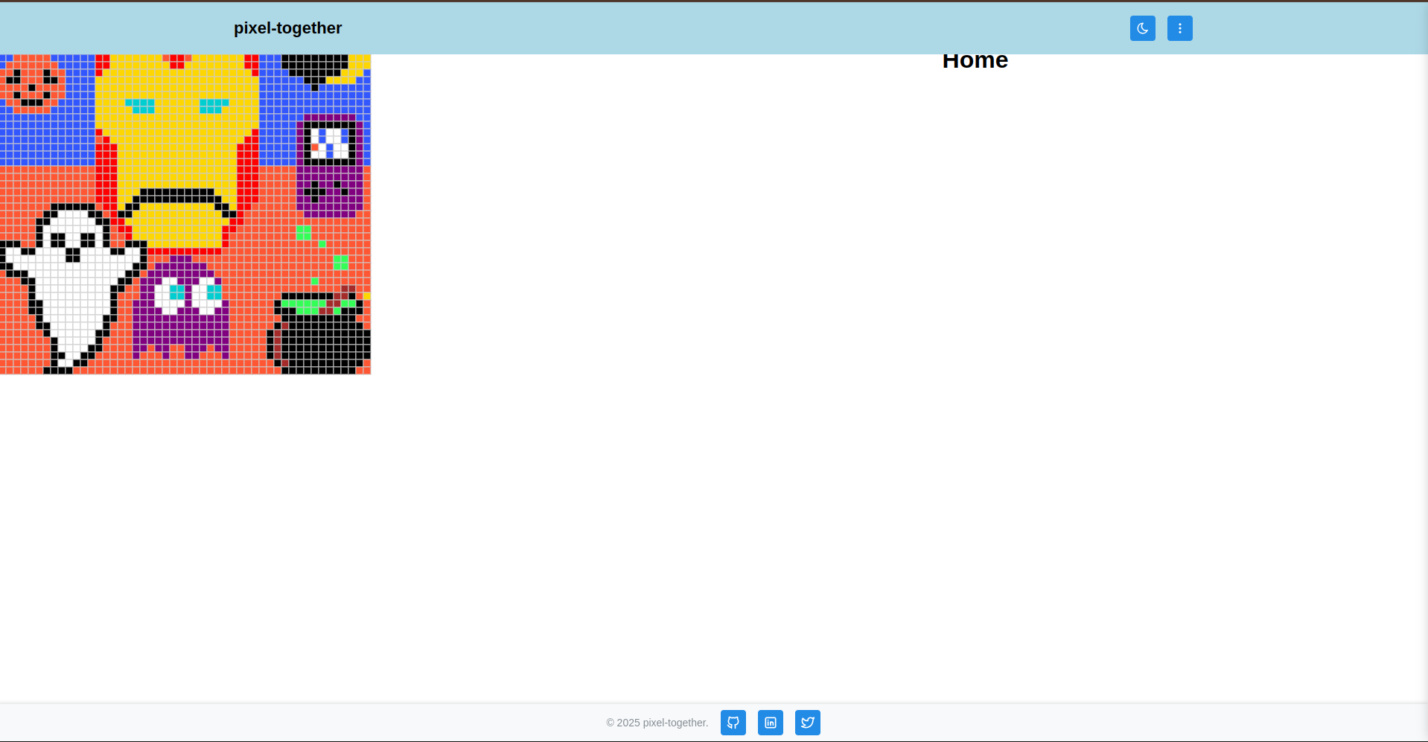Click the orange pumpkin face
This screenshot has height=742, width=1428.
point(32,84)
